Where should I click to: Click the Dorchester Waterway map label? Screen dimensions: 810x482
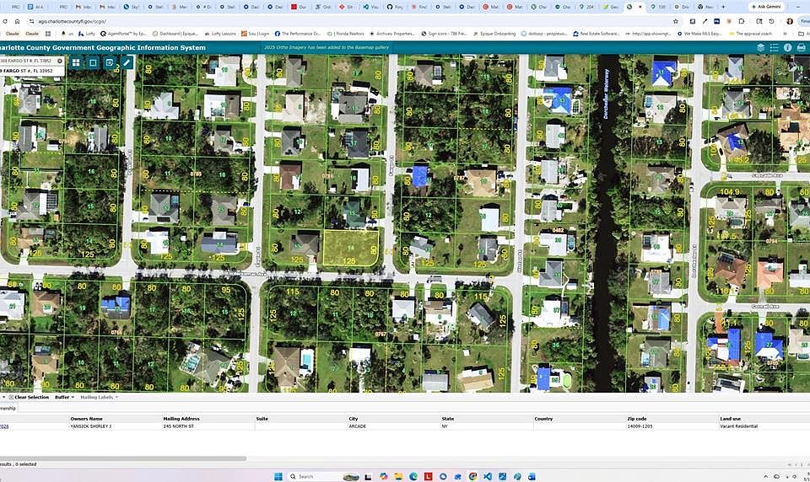click(606, 93)
